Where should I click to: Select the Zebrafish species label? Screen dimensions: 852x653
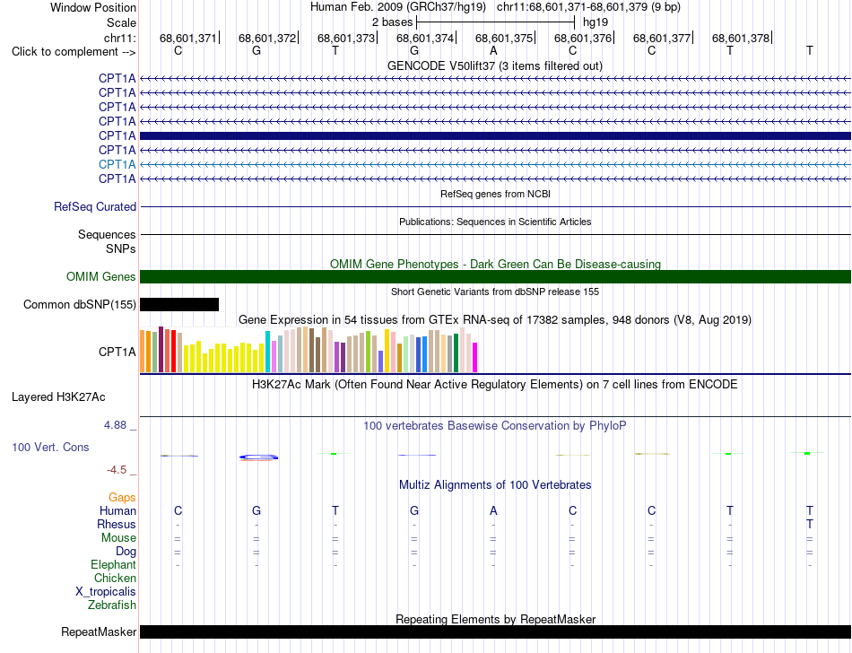pos(112,605)
